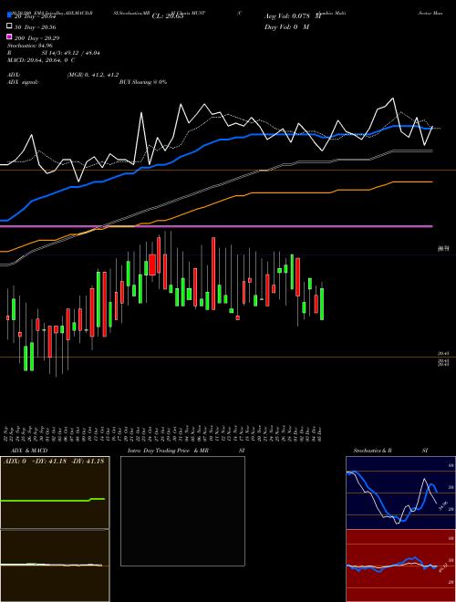Screen dimensions: 456x602
Task: Click the 'Avg Vol: 0.078 M' figure
Action: point(293,16)
